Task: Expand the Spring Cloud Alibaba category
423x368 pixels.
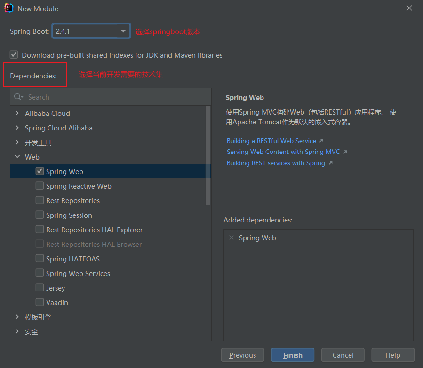Action: coord(17,128)
